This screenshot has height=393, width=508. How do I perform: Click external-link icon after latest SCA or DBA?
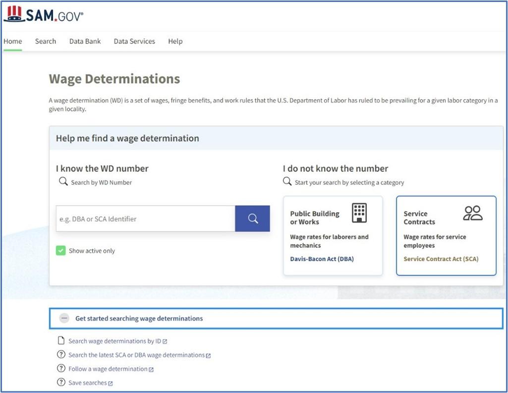point(208,356)
